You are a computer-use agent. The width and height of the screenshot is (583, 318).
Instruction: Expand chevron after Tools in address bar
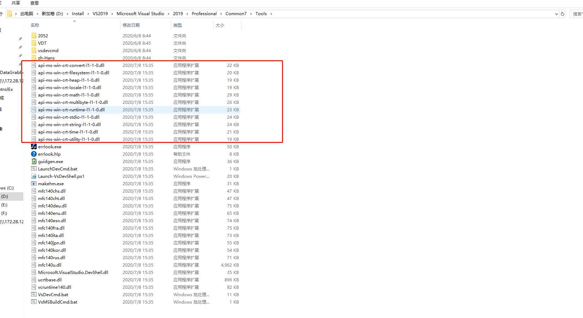click(271, 14)
